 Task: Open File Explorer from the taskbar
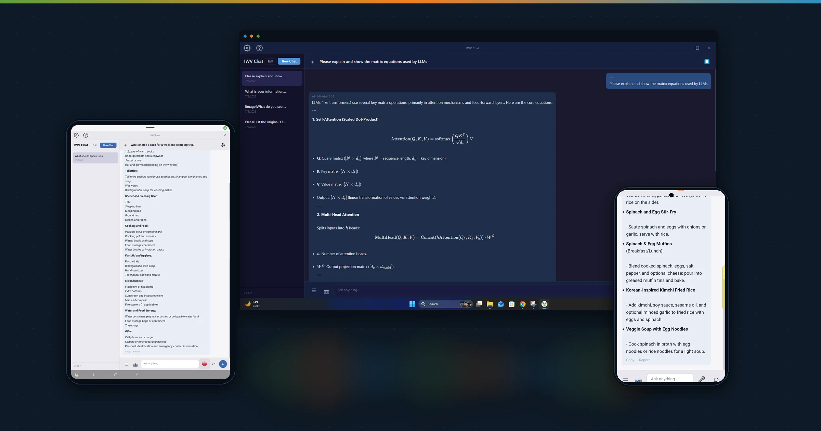[490, 304]
